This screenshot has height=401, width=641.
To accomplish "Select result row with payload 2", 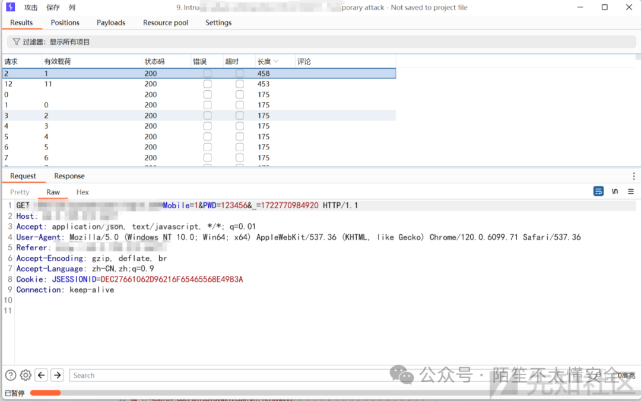I will (x=199, y=116).
